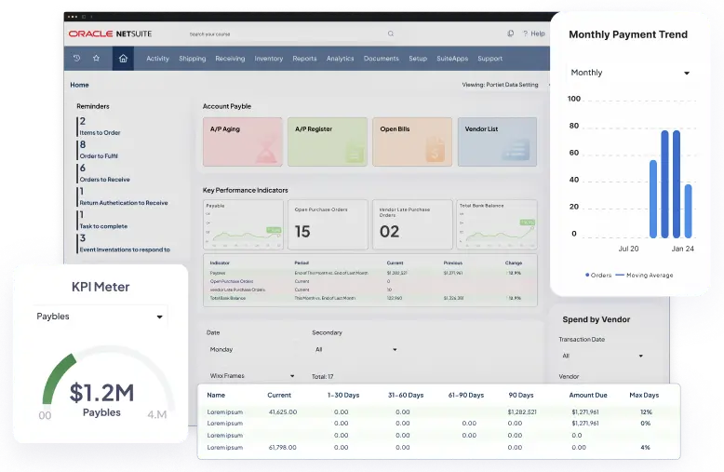Click the Orders legend color marker
724x472 pixels.
click(587, 276)
